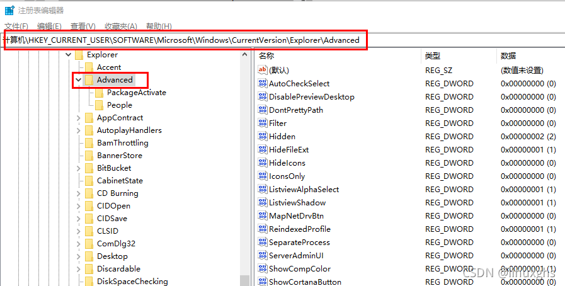Click the DWORD icon beside AutoCheckSelect
The width and height of the screenshot is (565, 286).
point(263,84)
